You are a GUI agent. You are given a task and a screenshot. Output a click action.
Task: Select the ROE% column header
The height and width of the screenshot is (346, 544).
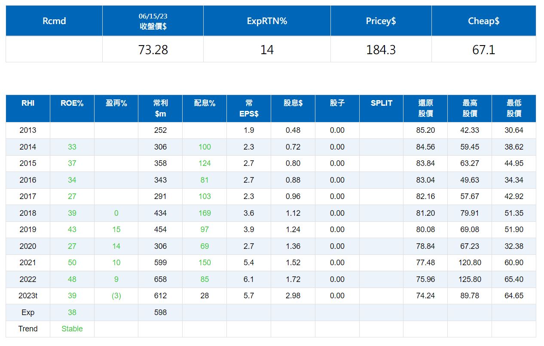click(x=72, y=108)
